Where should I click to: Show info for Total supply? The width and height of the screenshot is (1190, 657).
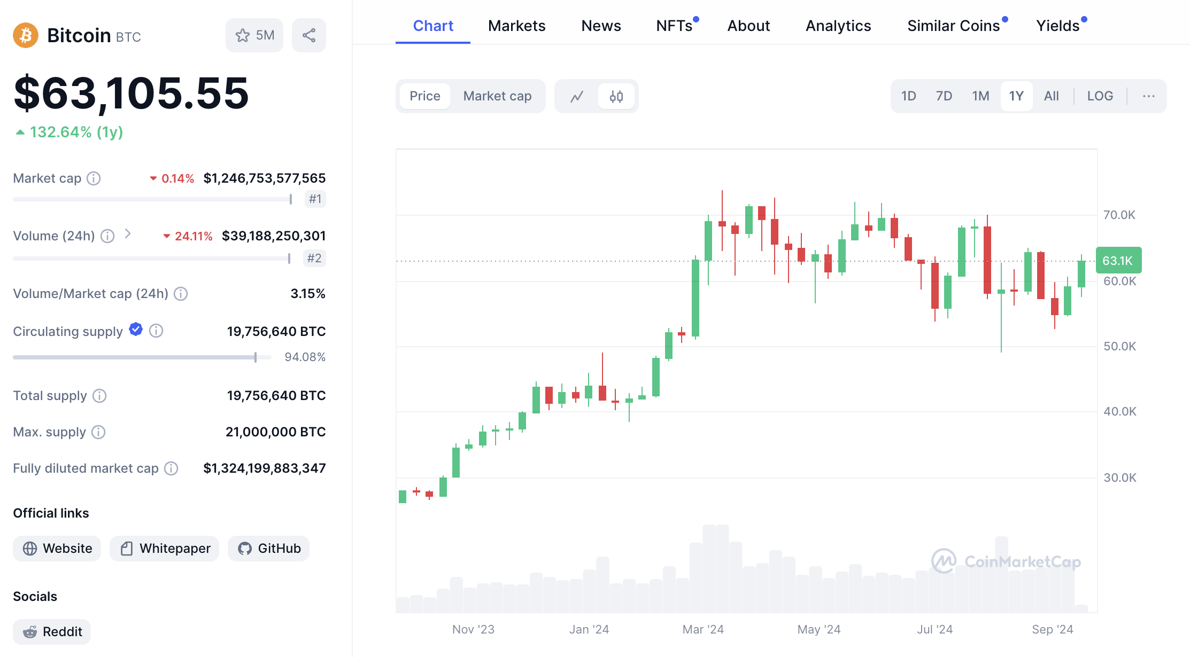click(99, 396)
